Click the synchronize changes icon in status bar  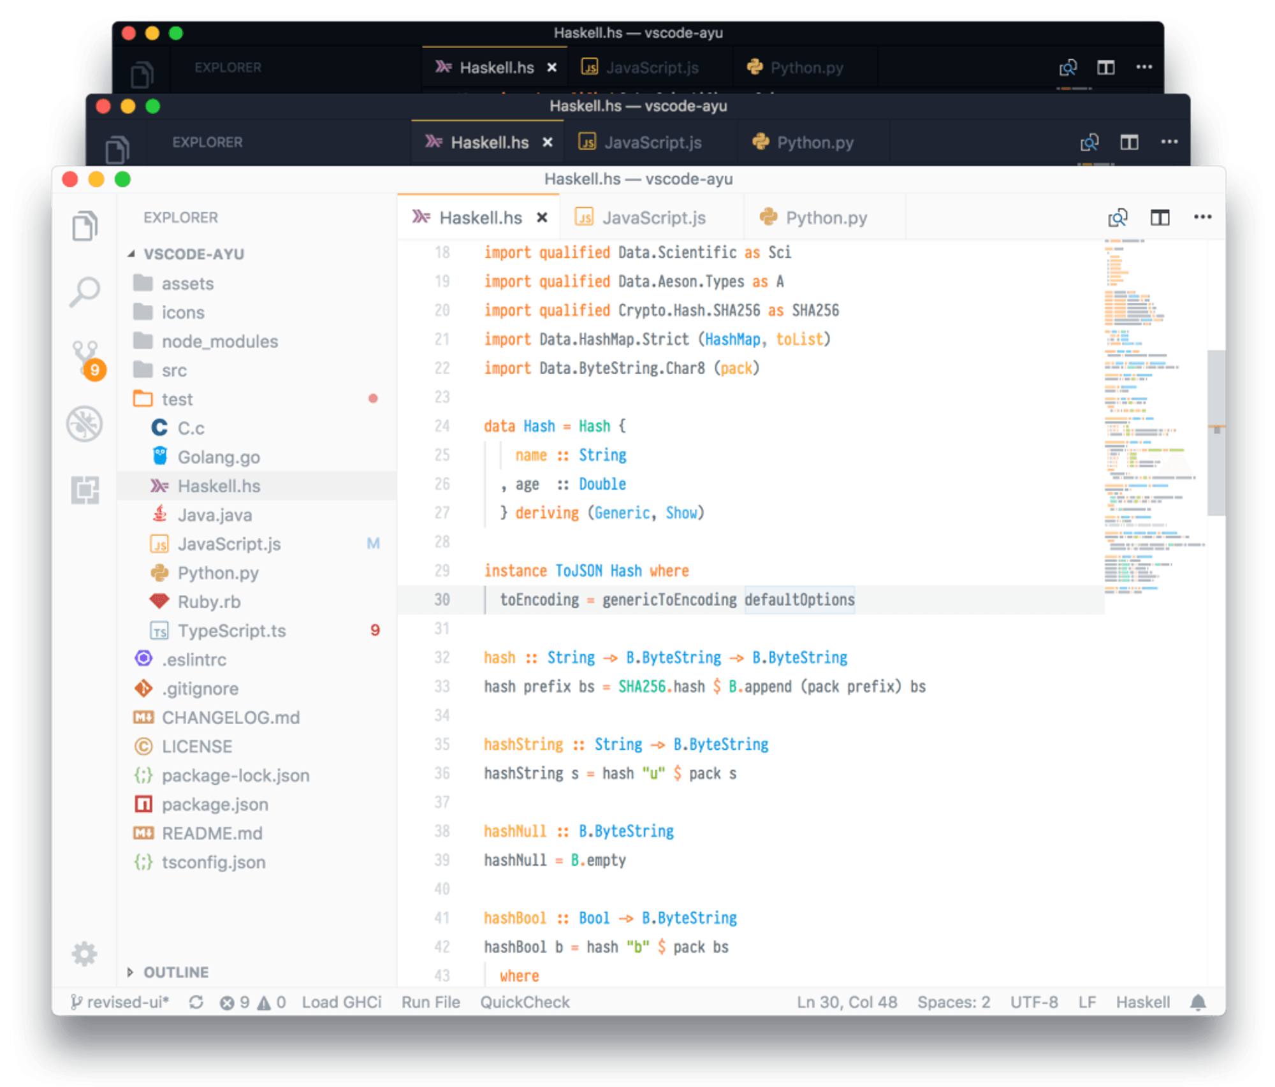click(196, 1002)
